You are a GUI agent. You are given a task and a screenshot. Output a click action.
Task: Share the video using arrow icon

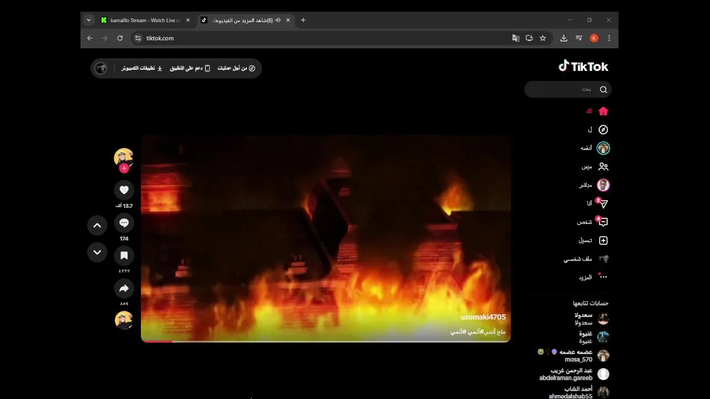(x=124, y=288)
